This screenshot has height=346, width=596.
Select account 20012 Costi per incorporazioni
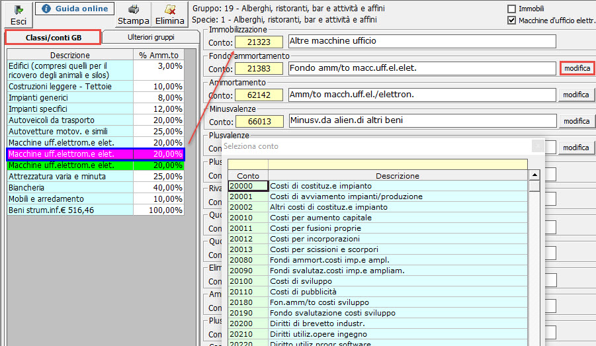click(x=378, y=239)
